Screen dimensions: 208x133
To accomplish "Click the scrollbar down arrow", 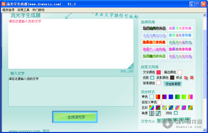I will [x=205, y=130].
